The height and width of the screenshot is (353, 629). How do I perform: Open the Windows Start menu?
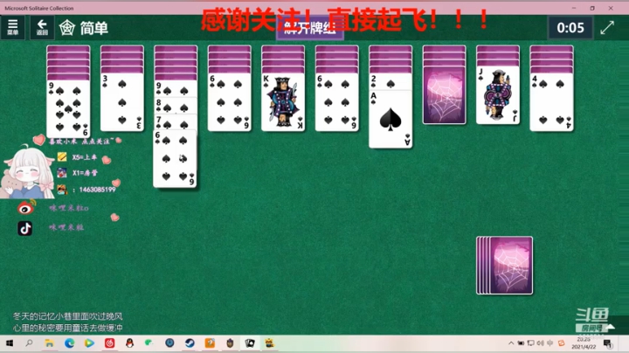coord(10,343)
